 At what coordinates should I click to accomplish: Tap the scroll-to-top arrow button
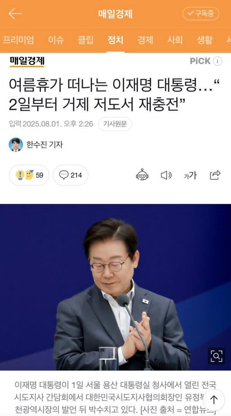click(214, 400)
